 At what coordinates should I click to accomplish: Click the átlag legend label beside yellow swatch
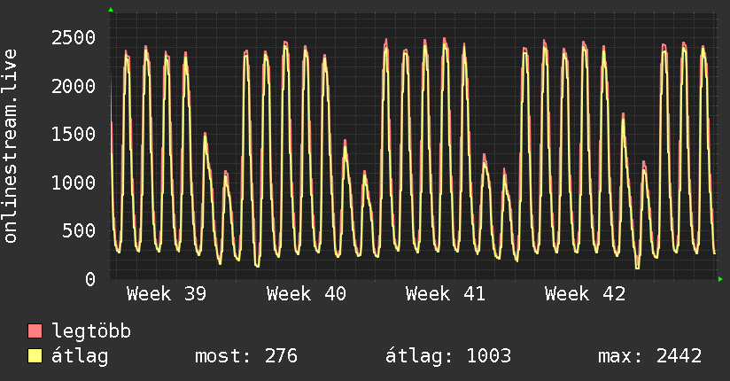coord(80,356)
